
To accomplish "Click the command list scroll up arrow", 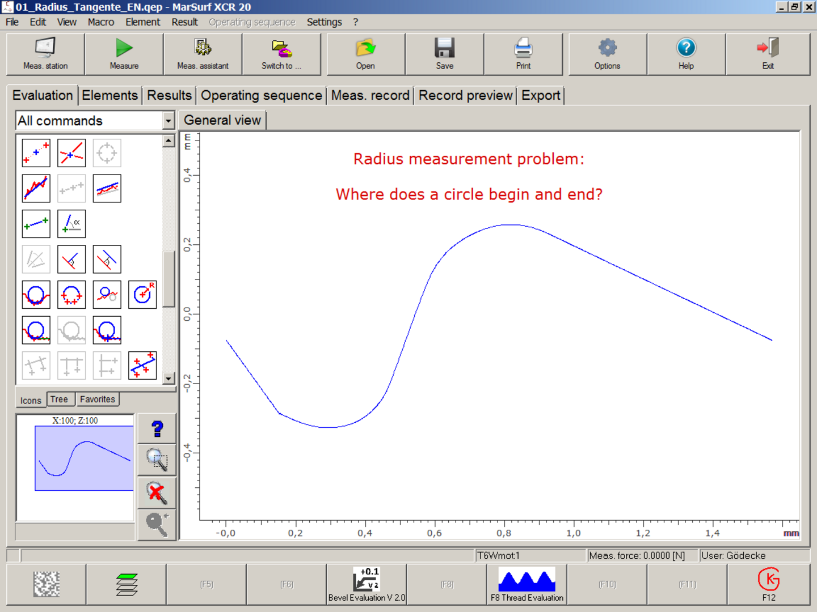I will (169, 141).
